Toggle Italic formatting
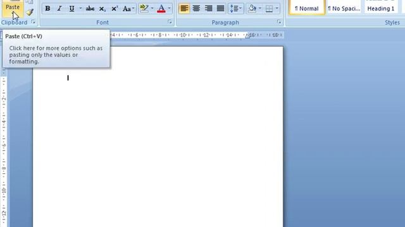The width and height of the screenshot is (405, 227). (x=59, y=8)
